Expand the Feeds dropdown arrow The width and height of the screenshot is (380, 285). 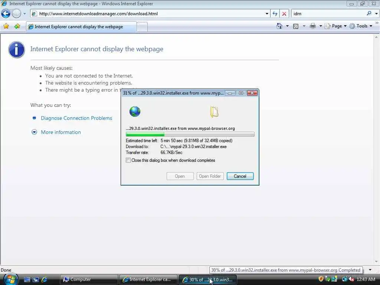[304, 26]
